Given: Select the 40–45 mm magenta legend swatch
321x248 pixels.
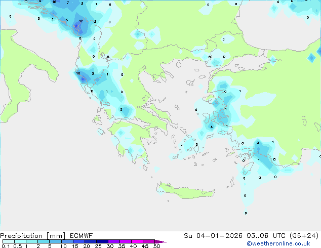Looking at the screenshot, I should (137, 241).
